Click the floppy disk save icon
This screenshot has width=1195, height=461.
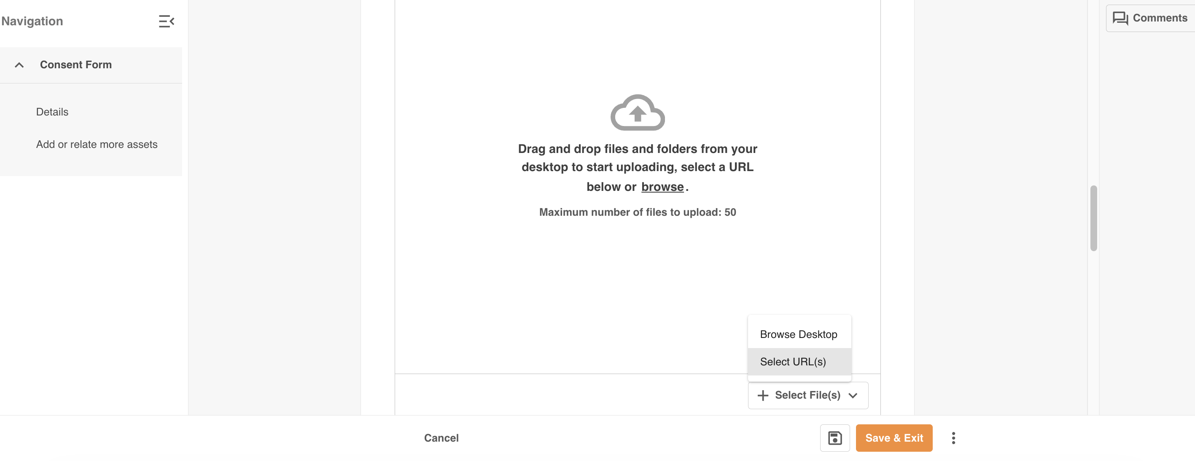coord(834,437)
